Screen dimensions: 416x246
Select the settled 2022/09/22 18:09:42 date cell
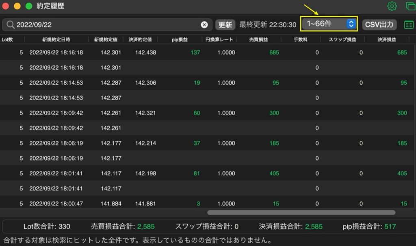click(x=56, y=113)
